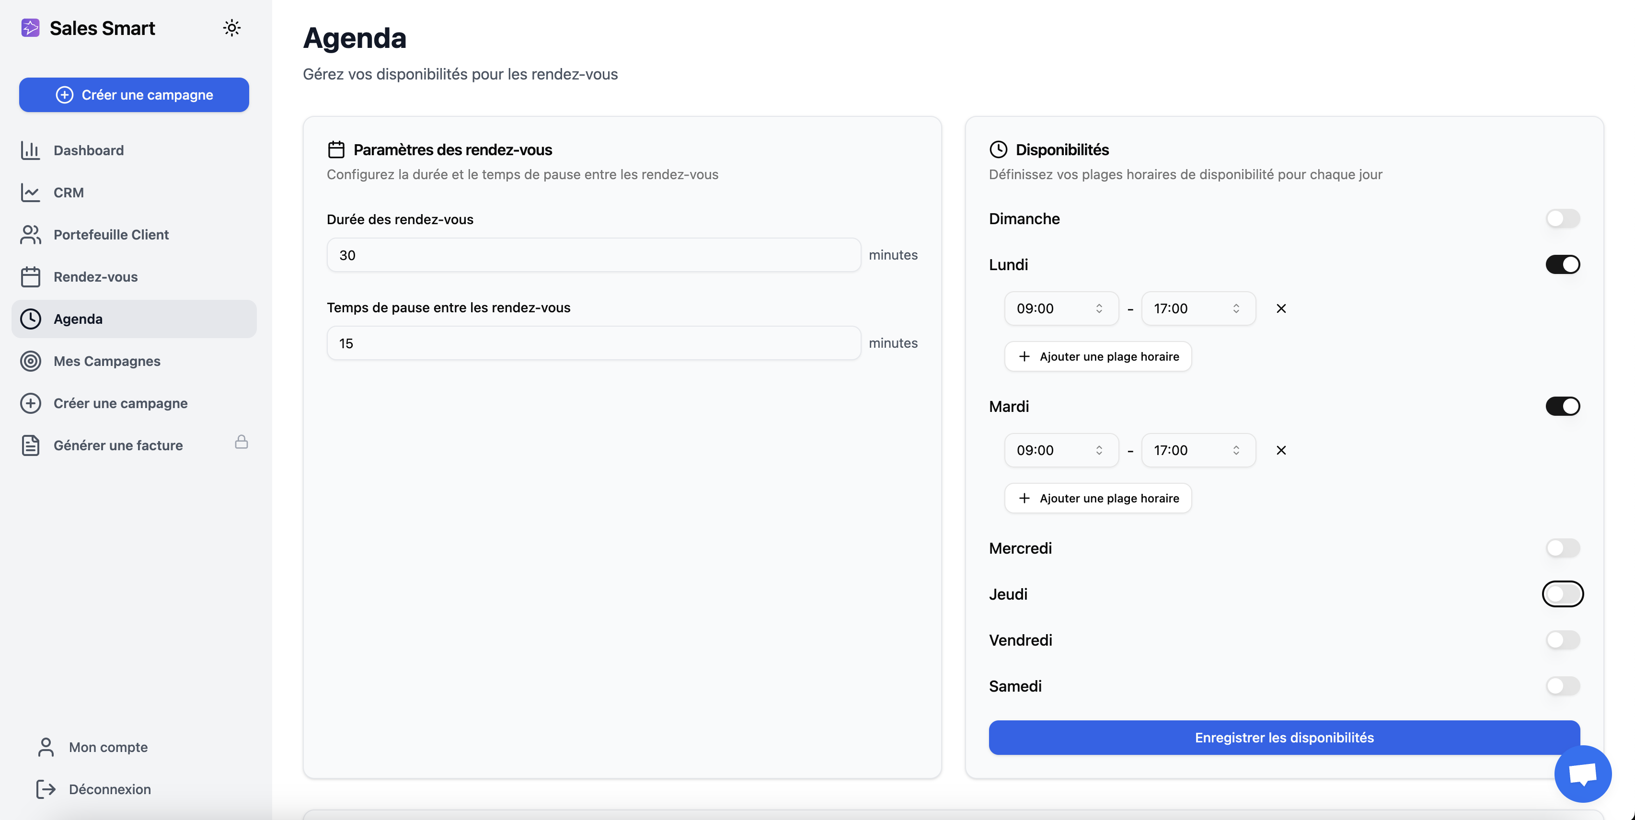Screen dimensions: 1635x820
Task: Open Lundi end time 17:00 dropdown
Action: coord(1197,309)
